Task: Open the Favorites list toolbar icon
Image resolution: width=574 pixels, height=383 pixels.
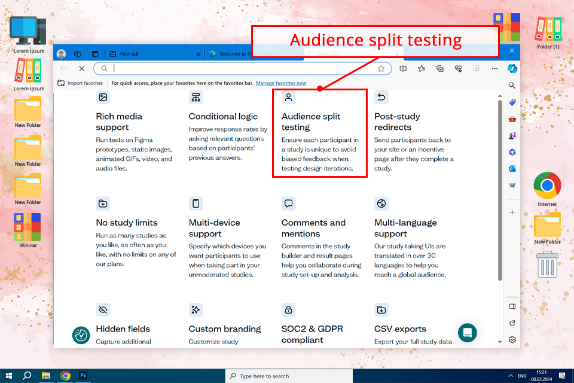Action: pos(422,69)
